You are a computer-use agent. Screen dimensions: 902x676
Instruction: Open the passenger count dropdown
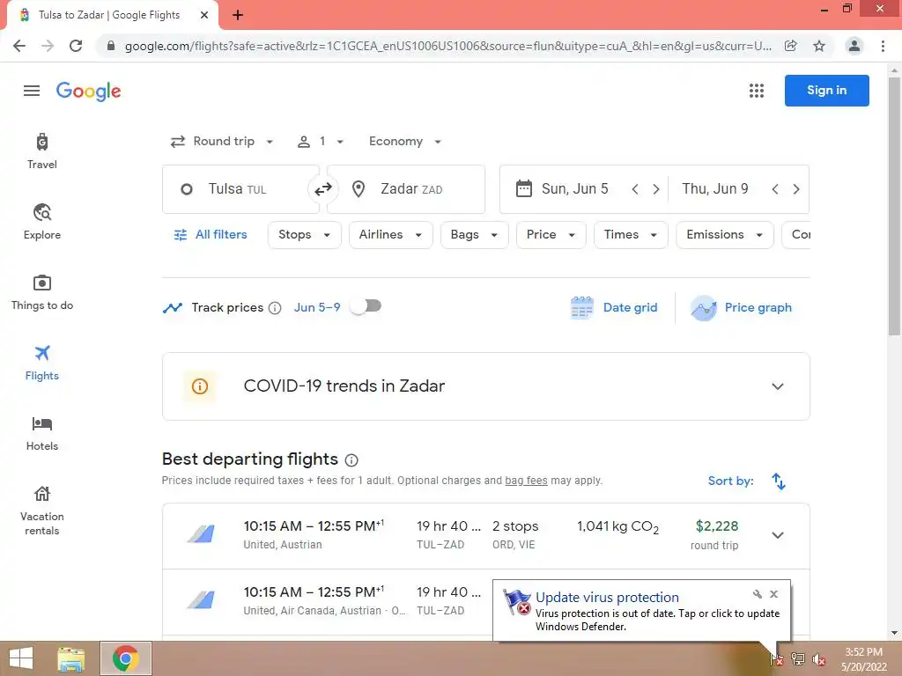(x=321, y=142)
